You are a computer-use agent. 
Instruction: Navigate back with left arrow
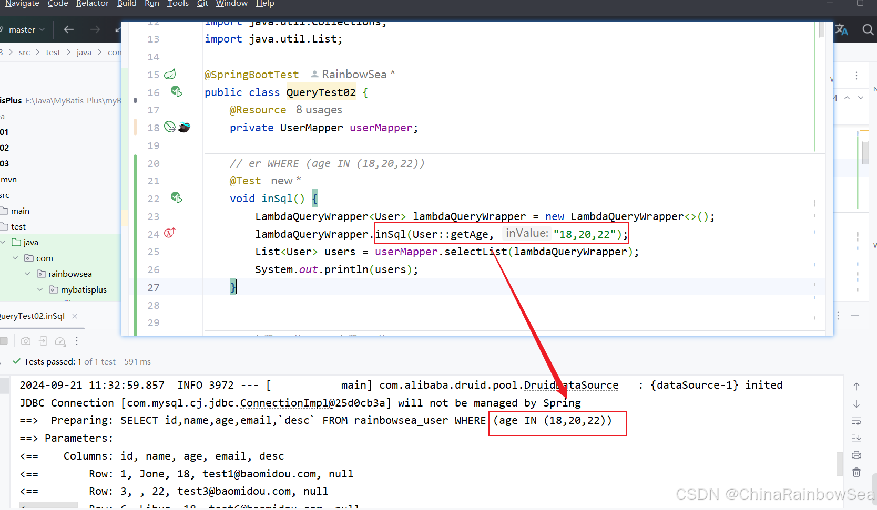pyautogui.click(x=69, y=29)
